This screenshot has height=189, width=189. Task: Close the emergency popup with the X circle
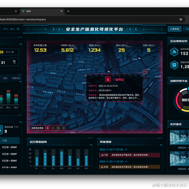145,71
